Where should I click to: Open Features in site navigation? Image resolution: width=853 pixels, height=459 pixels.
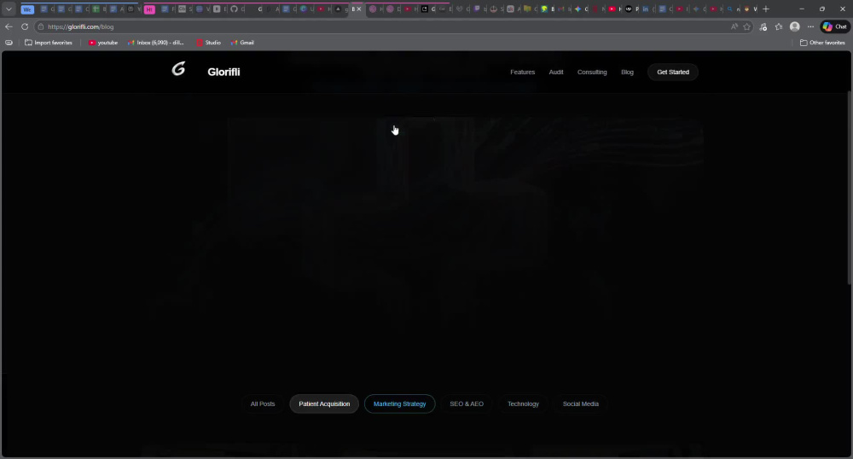click(x=522, y=72)
